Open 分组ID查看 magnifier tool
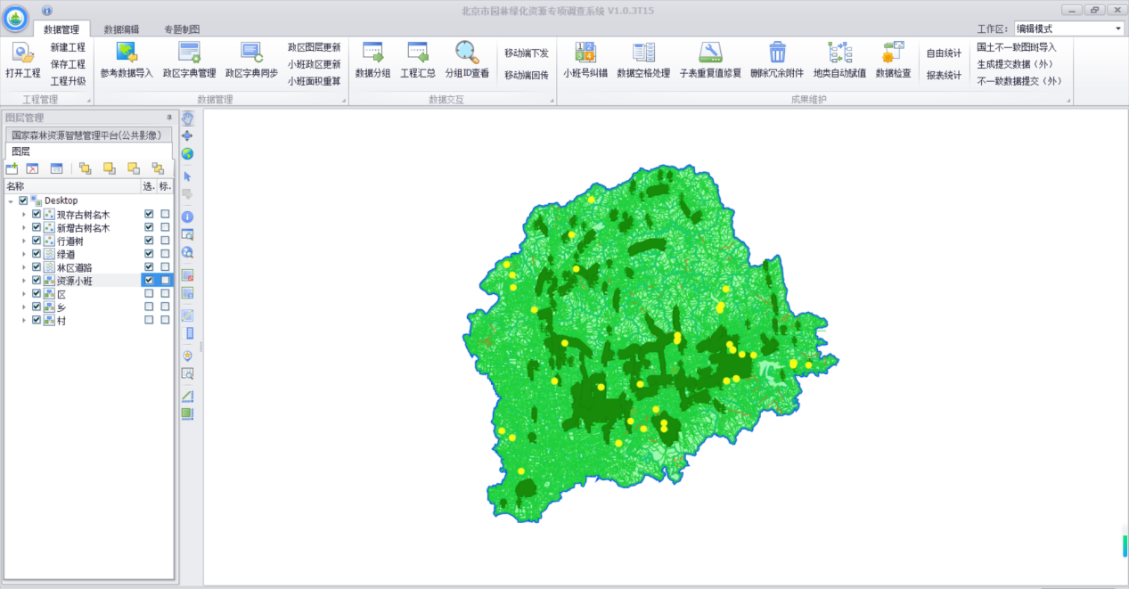Screen dimensions: 1129x589 click(467, 53)
